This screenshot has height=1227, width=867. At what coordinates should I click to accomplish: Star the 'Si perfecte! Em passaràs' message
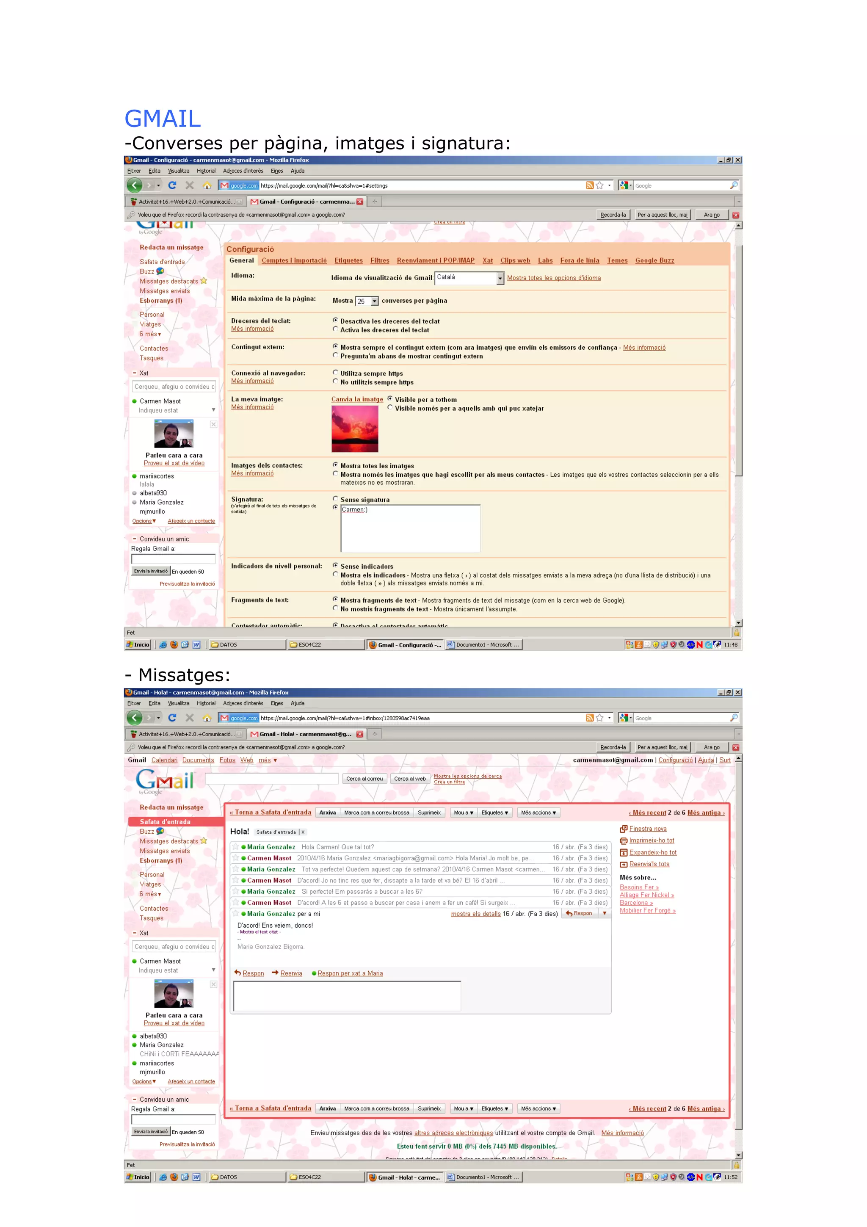coord(235,891)
